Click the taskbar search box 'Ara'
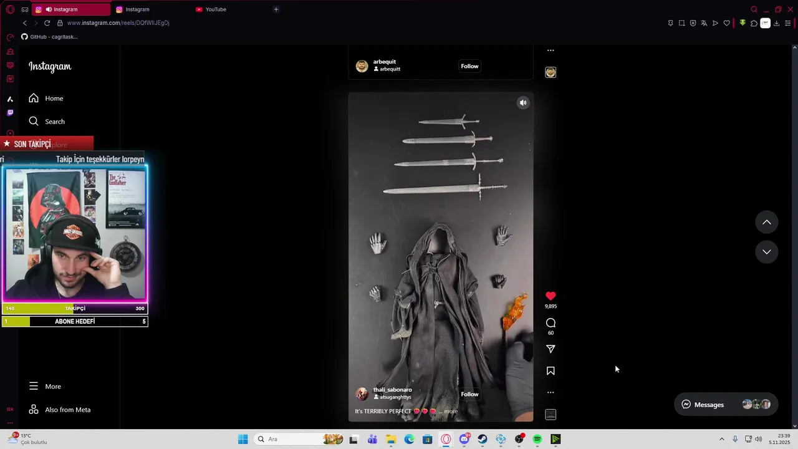 click(x=299, y=439)
